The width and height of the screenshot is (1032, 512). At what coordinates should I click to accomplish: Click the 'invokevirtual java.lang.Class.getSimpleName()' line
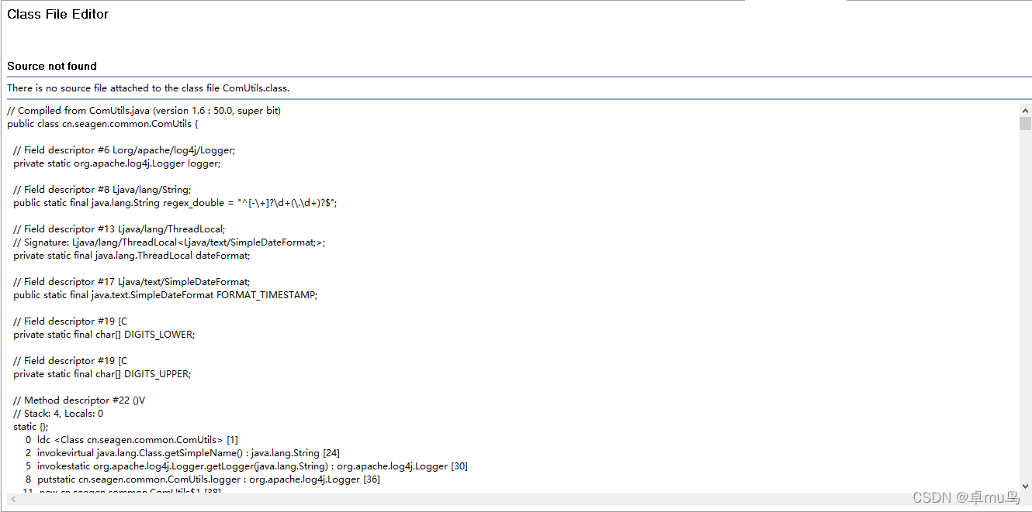click(182, 453)
